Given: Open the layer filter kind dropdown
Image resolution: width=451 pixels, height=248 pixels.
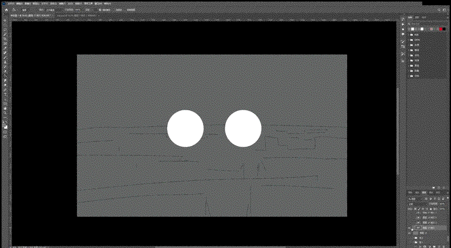Looking at the screenshot, I should tap(415, 199).
